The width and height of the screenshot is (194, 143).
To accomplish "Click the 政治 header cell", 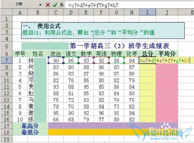I will pos(56,54).
